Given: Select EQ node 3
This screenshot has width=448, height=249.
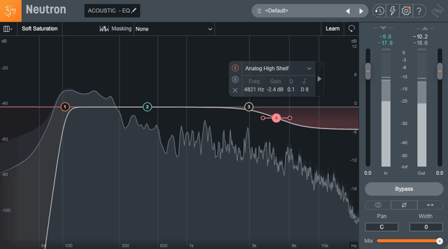Looking at the screenshot, I should point(249,107).
